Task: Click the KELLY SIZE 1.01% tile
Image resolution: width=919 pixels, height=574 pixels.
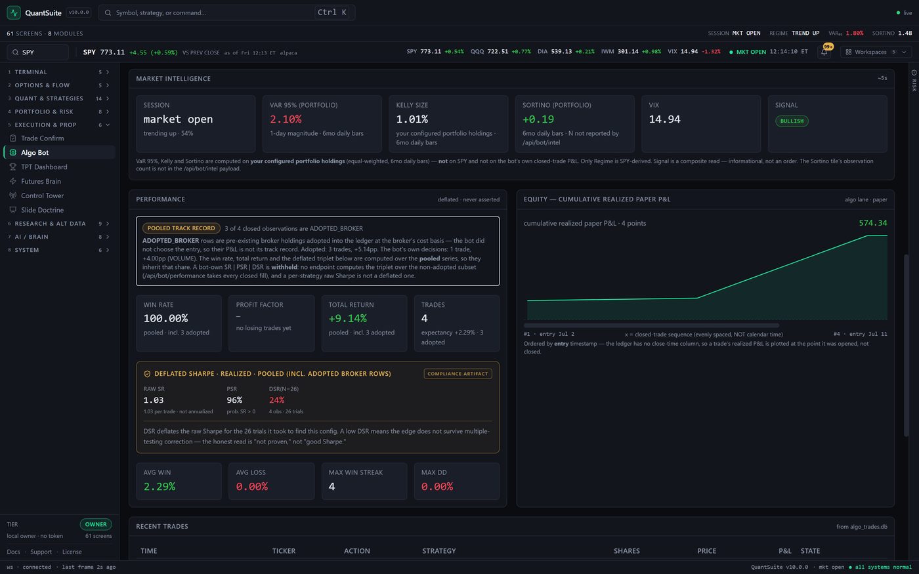Action: [448, 124]
